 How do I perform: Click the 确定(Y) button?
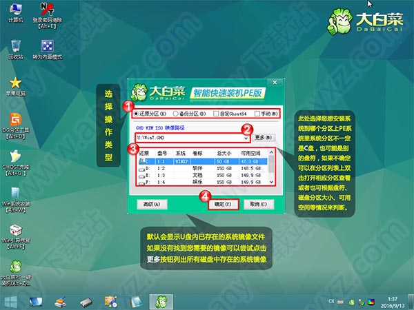click(223, 205)
